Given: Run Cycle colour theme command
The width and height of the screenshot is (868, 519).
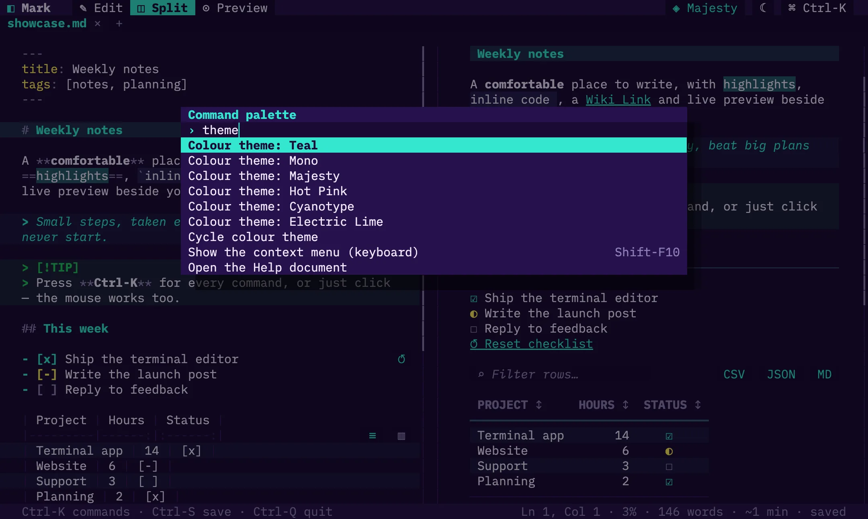Looking at the screenshot, I should [434, 237].
